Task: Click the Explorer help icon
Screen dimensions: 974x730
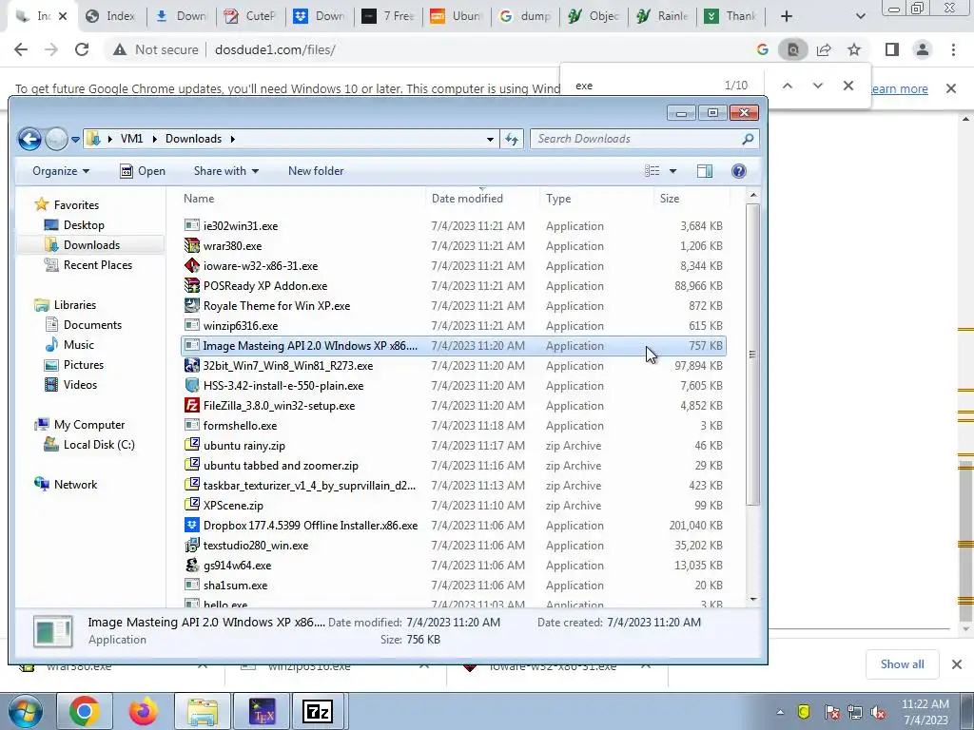Action: click(x=738, y=171)
